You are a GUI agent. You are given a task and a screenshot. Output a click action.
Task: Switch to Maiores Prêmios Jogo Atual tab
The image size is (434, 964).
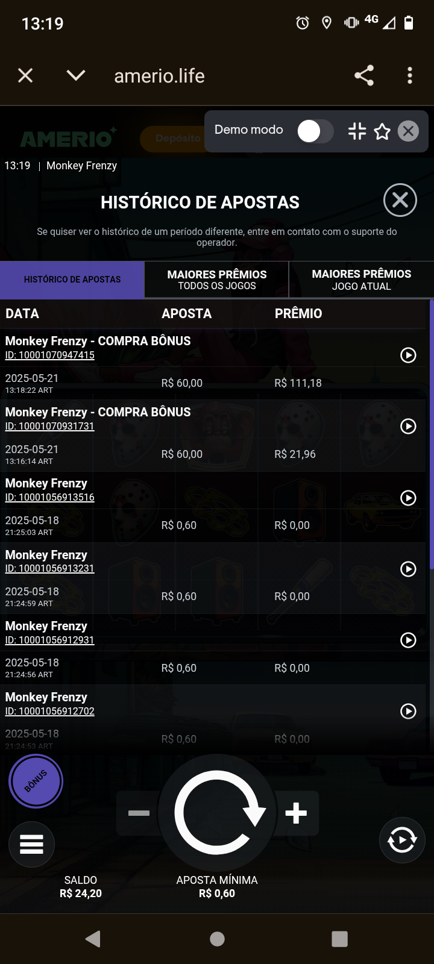(362, 280)
